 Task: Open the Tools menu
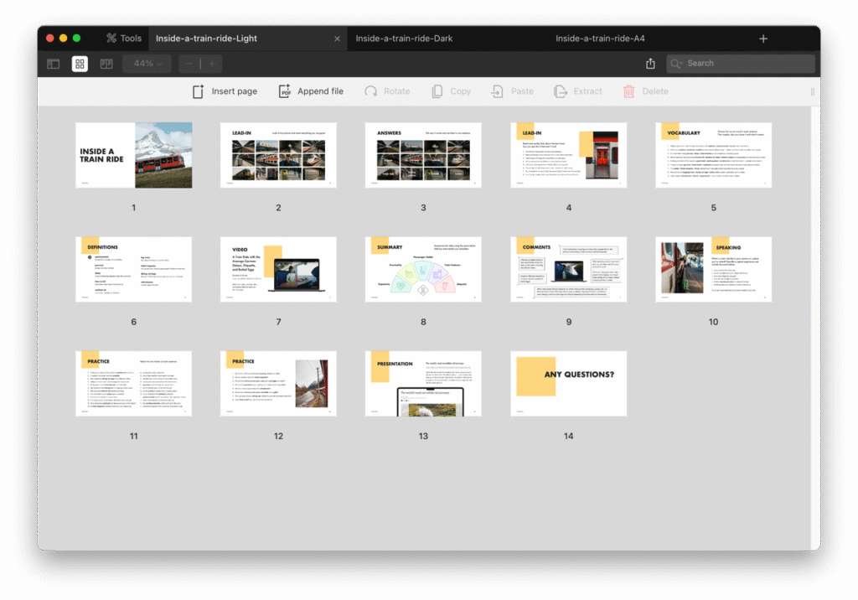pos(123,39)
